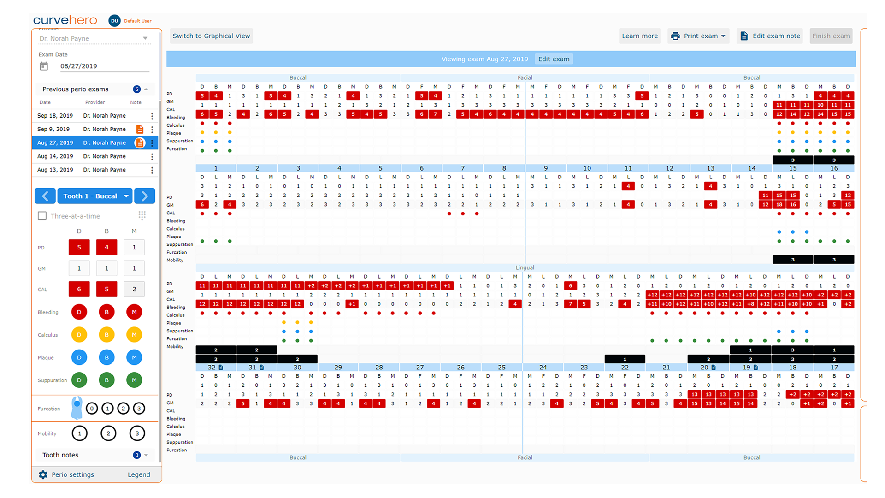Select tooth 25 header in chart
Screen dimensions: 885x498
[501, 368]
